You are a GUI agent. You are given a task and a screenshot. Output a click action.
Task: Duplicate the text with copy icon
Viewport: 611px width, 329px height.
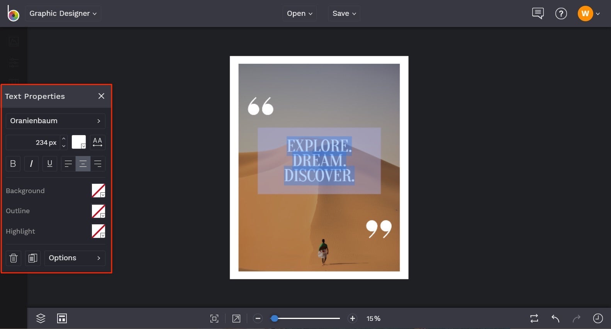click(x=33, y=258)
